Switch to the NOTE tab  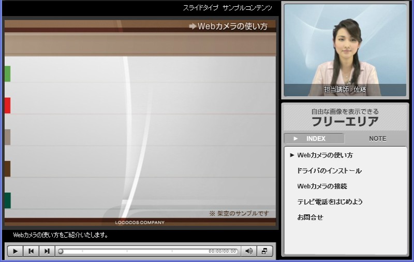pyautogui.click(x=378, y=138)
